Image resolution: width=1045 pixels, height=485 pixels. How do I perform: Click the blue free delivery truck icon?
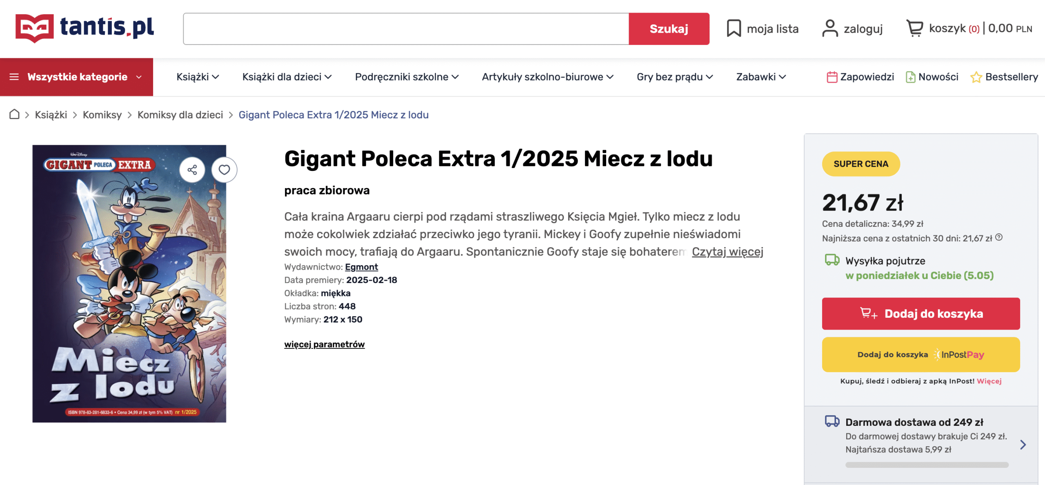tap(832, 421)
